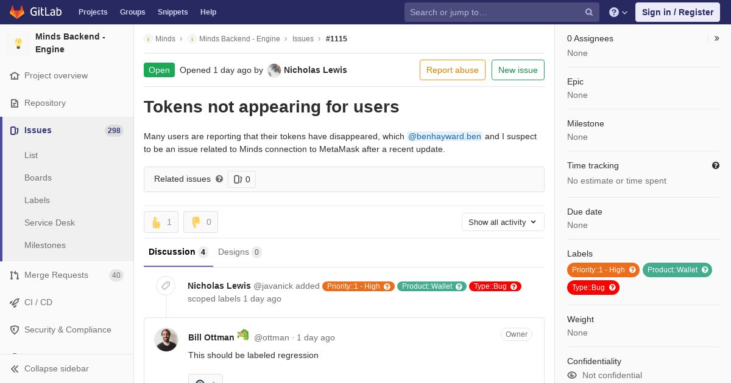This screenshot has height=383, width=731.
Task: Open the Service Desk sidebar item
Action: [x=49, y=223]
